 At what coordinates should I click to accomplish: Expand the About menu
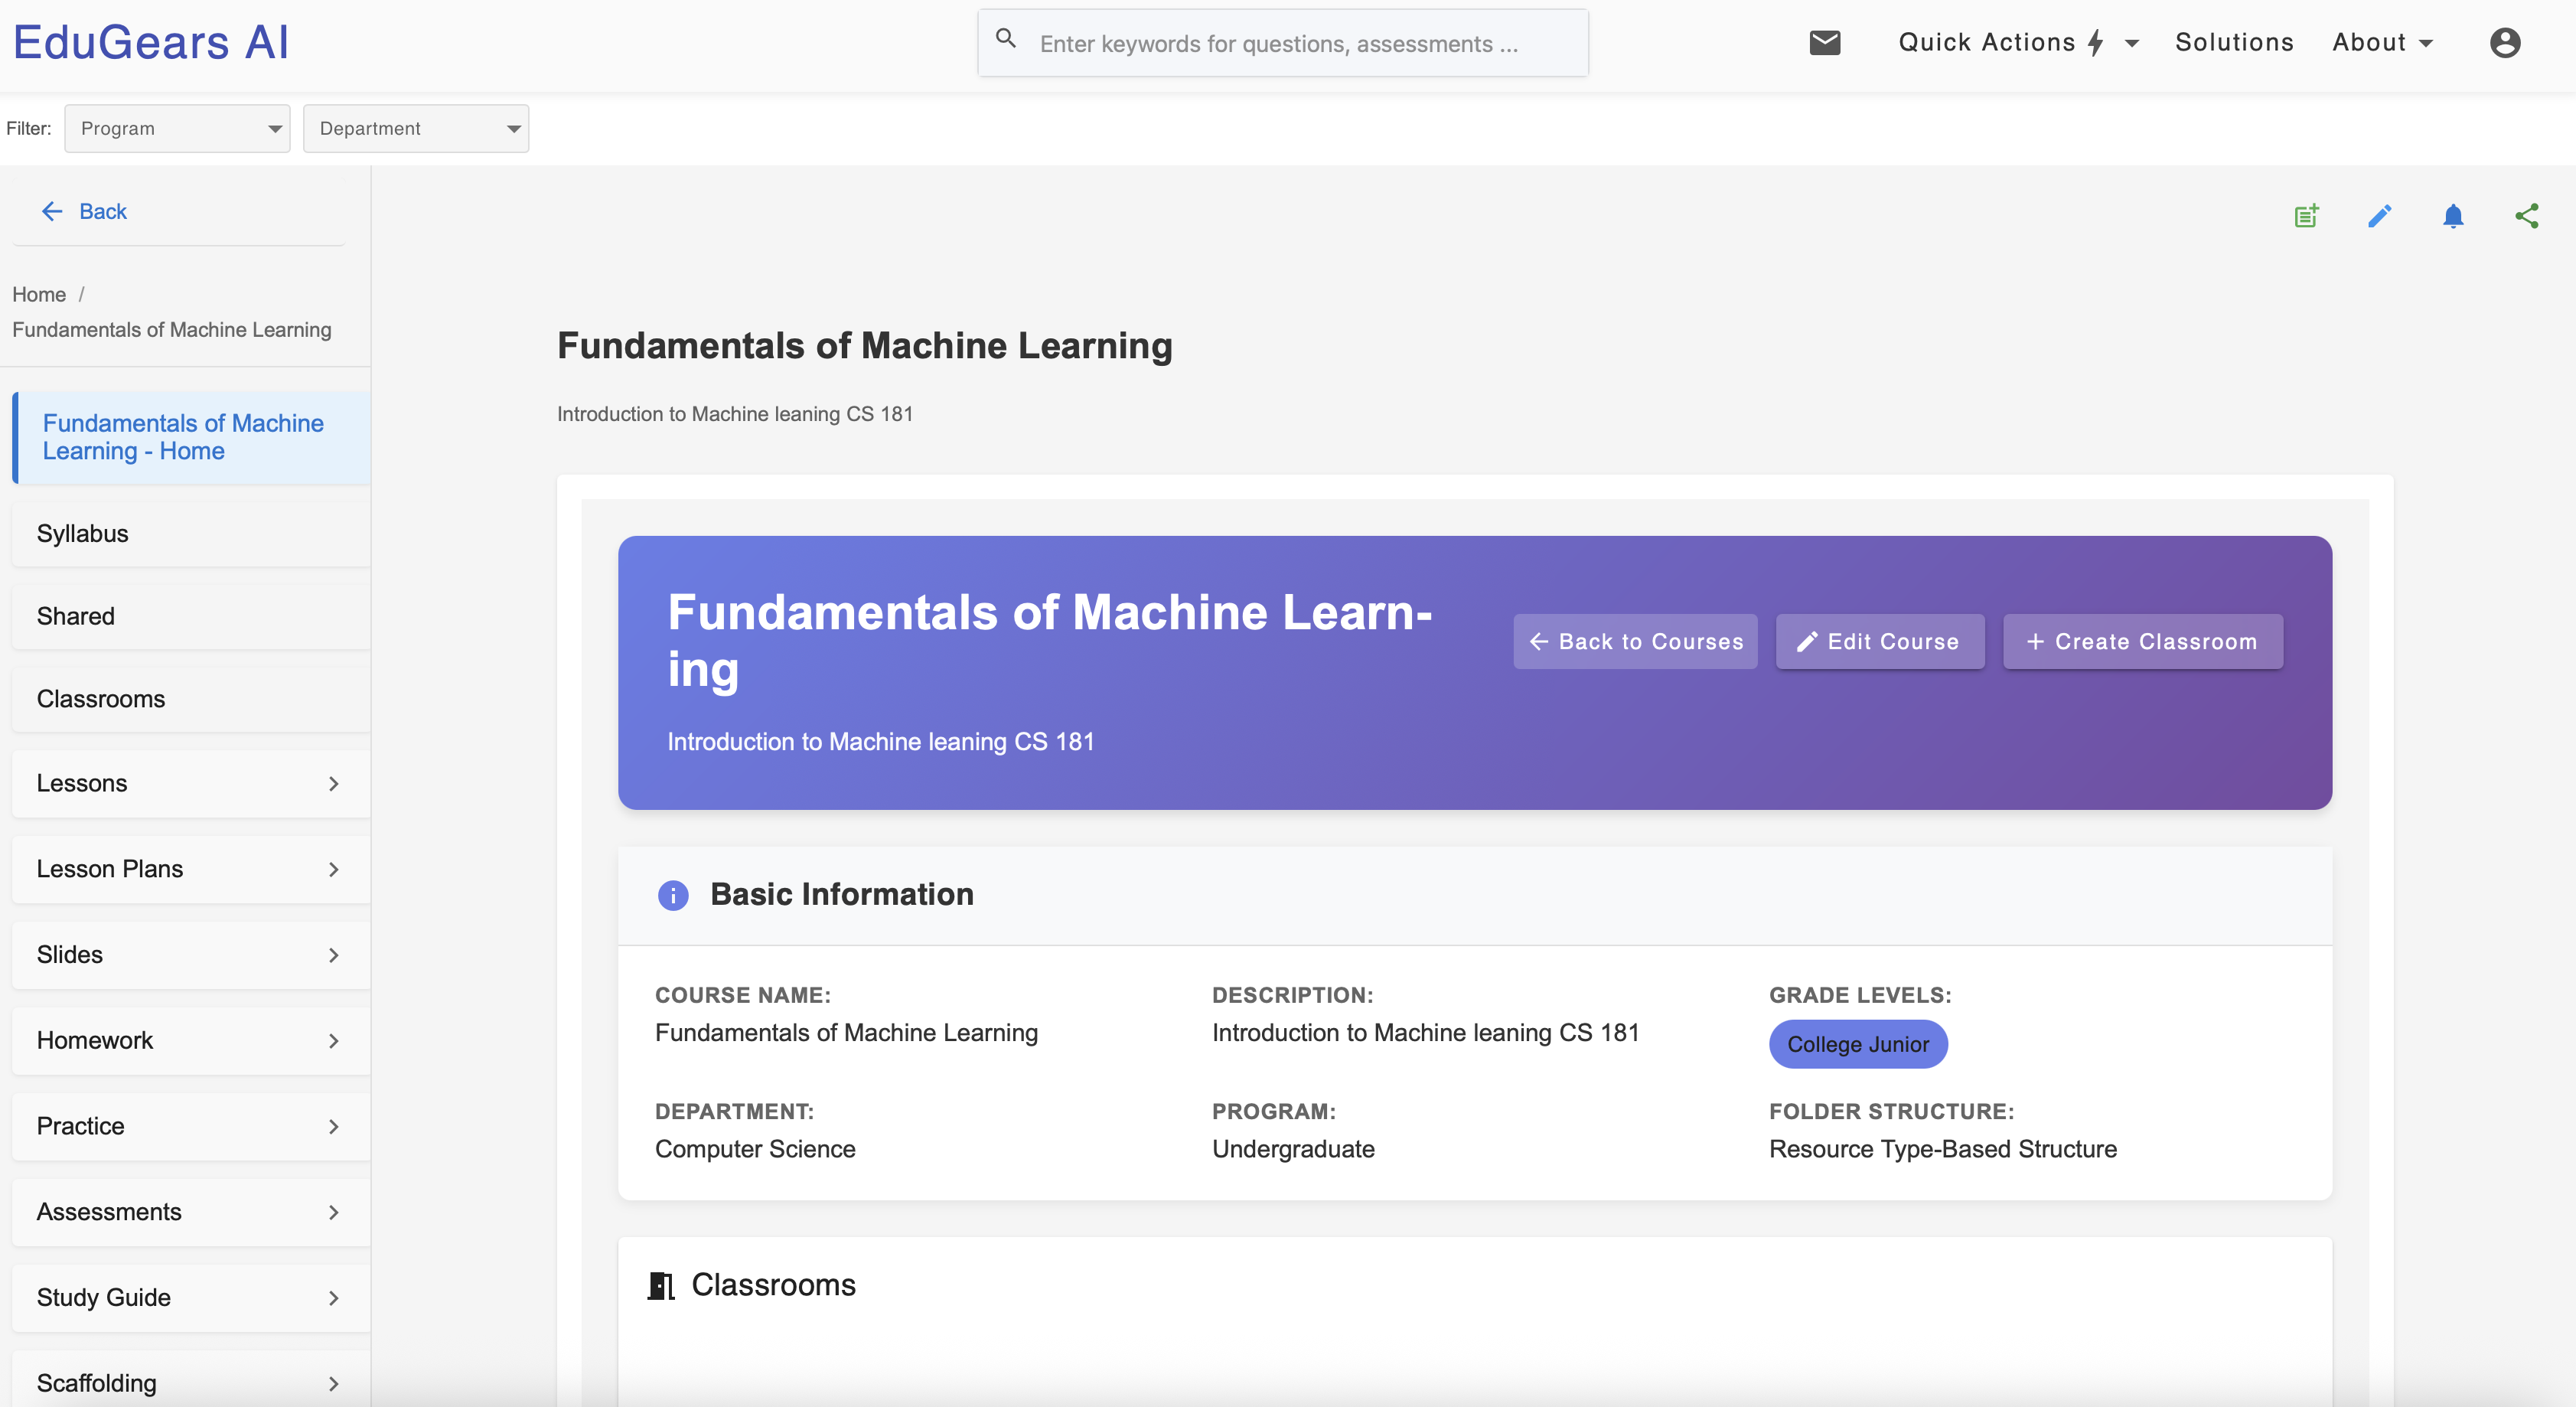(2384, 42)
